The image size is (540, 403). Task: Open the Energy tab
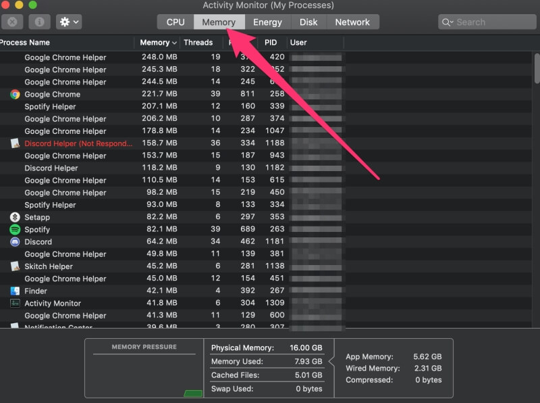point(267,22)
